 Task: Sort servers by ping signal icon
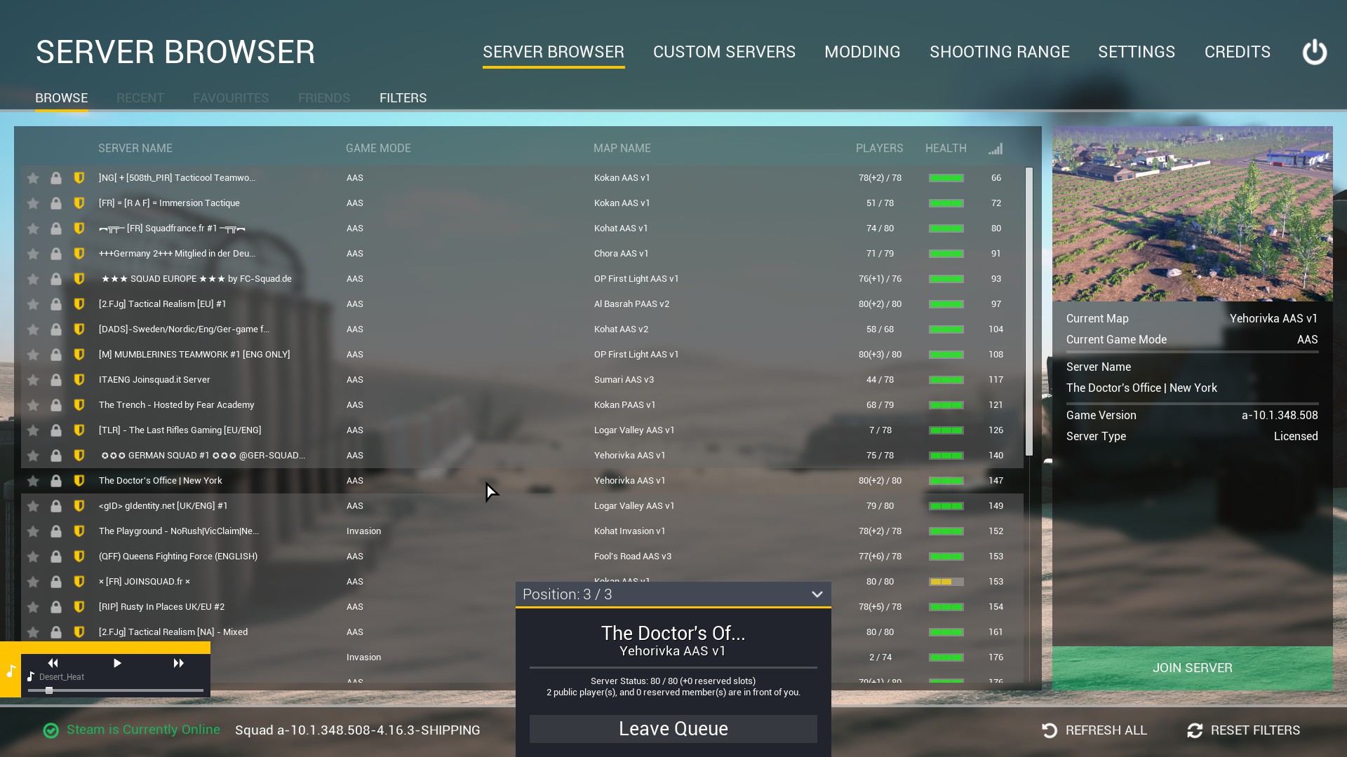coord(996,149)
